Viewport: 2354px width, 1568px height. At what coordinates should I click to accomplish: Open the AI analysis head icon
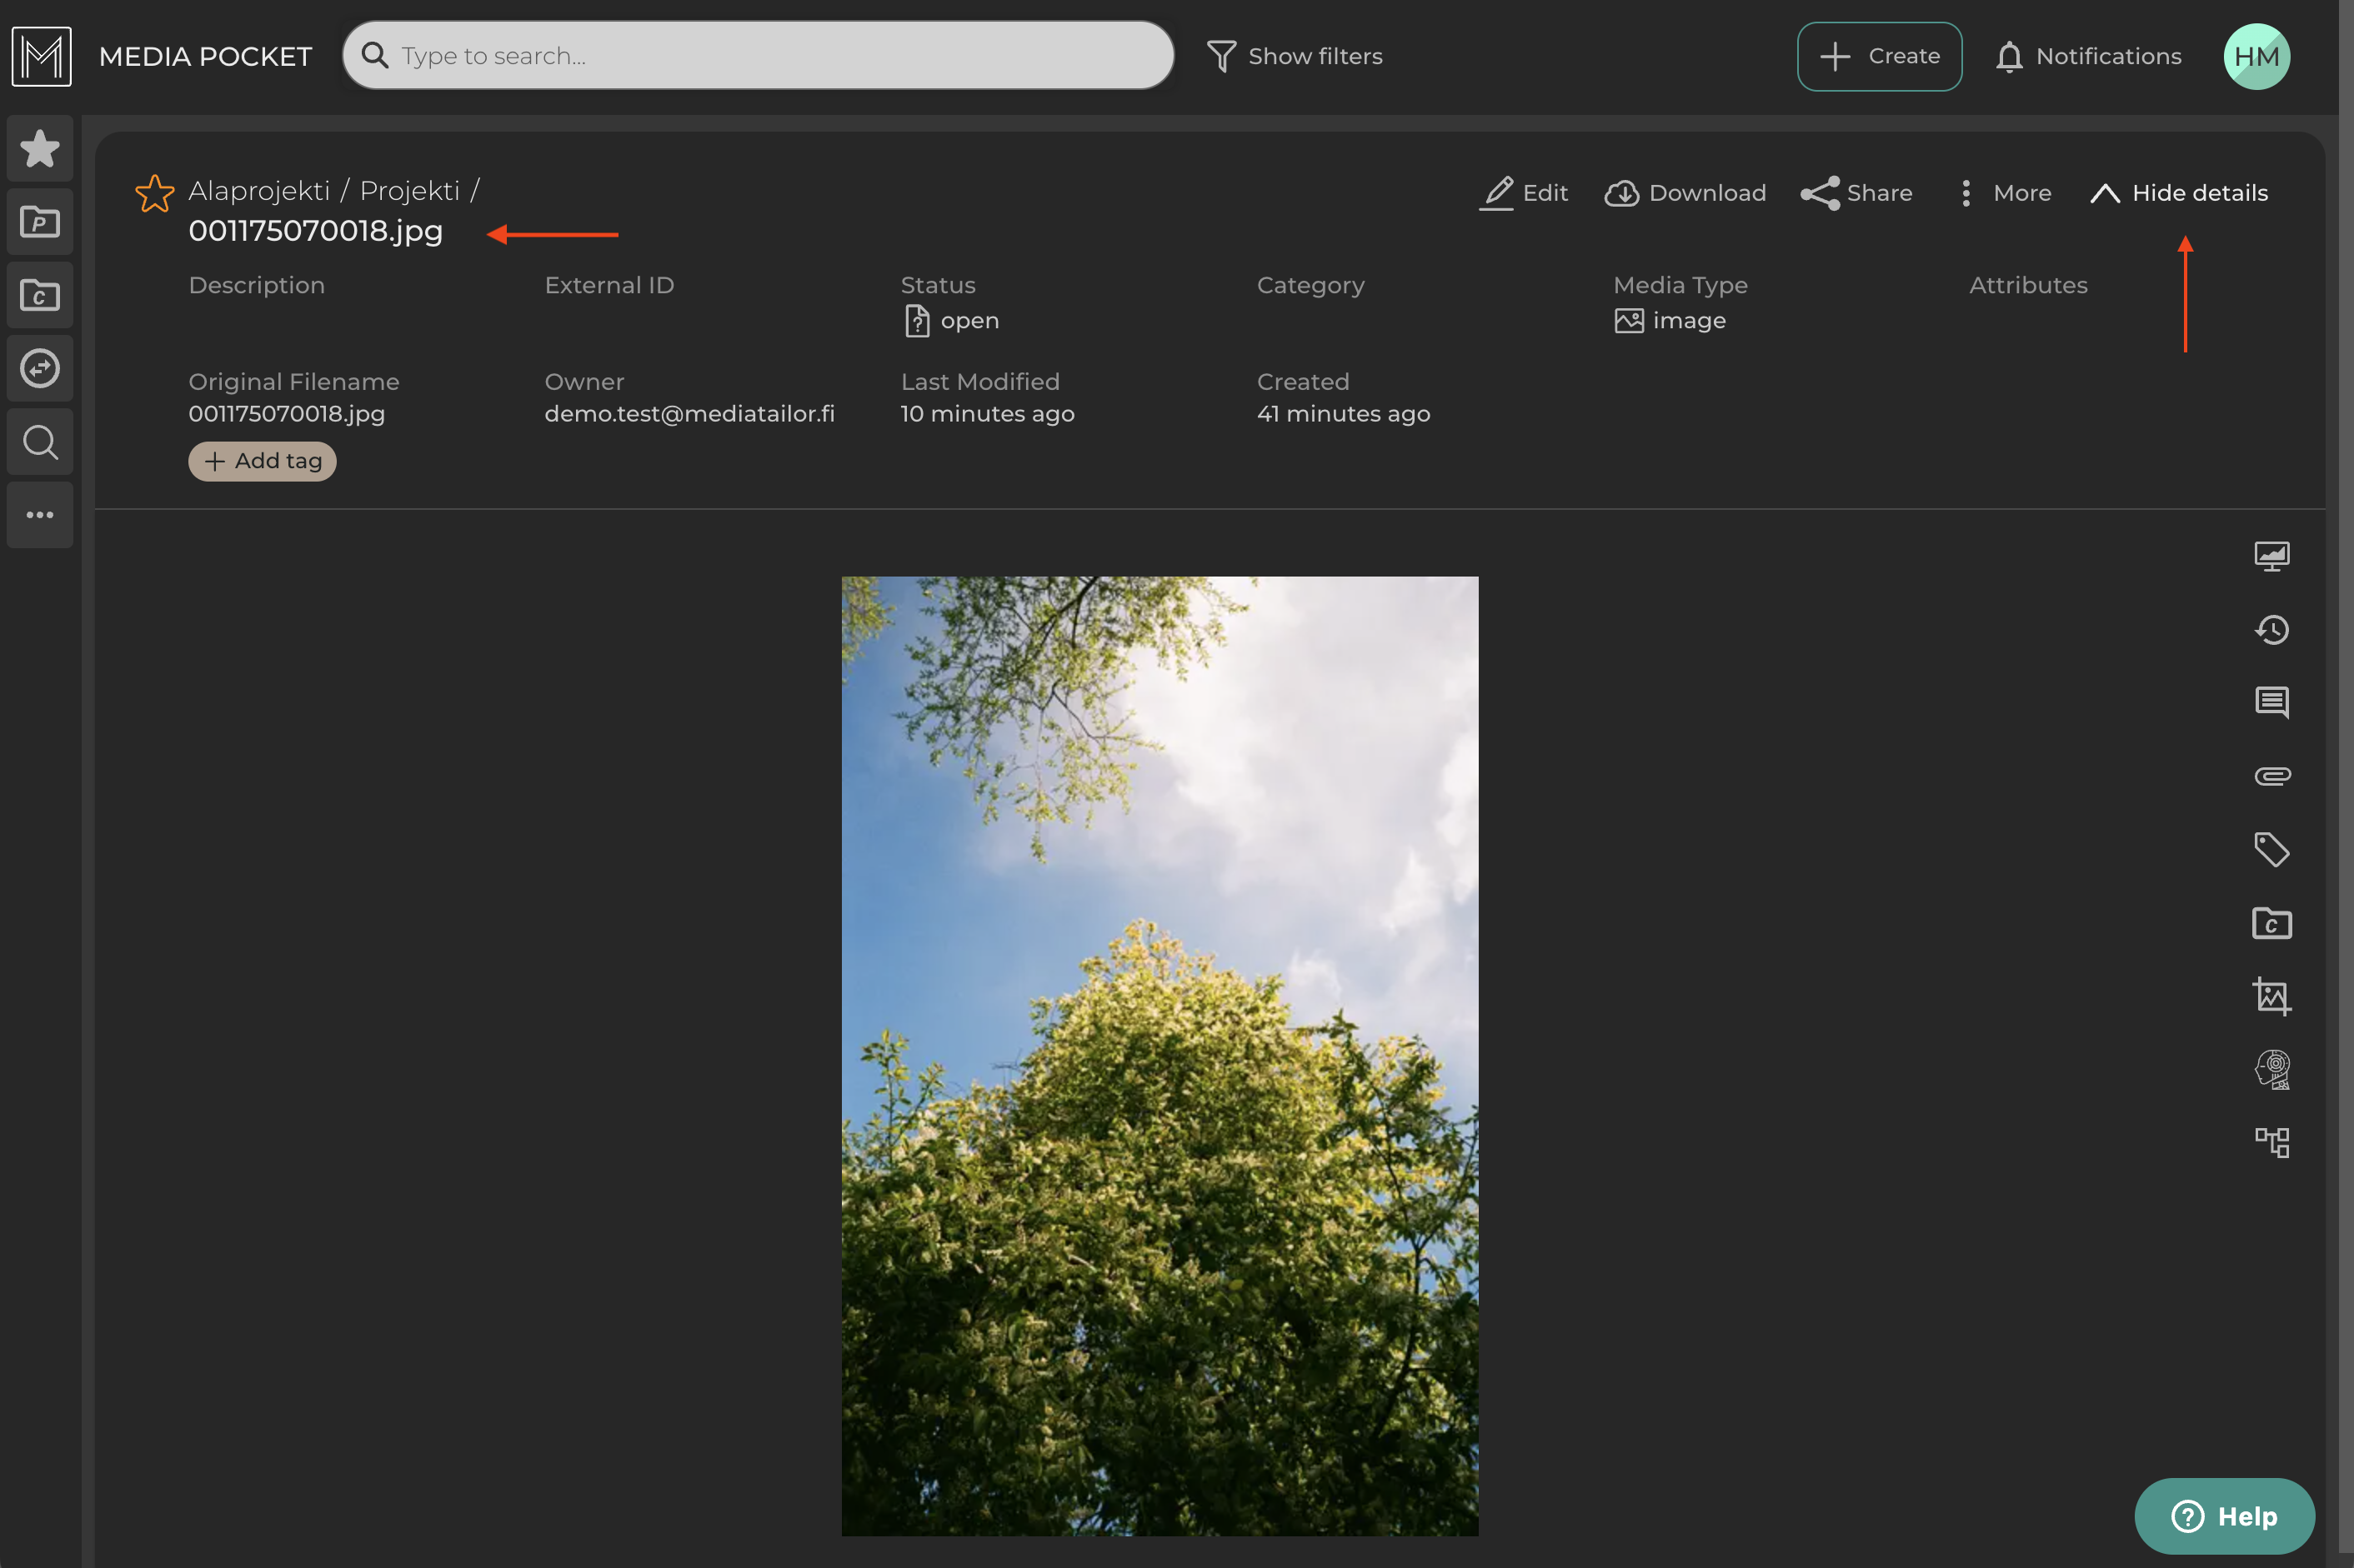point(2271,1069)
